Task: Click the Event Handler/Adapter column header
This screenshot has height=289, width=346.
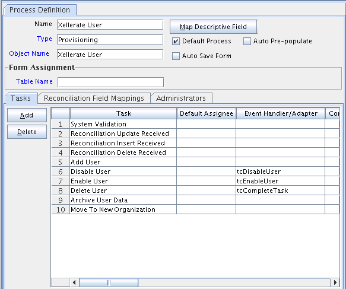Action: coord(281,113)
